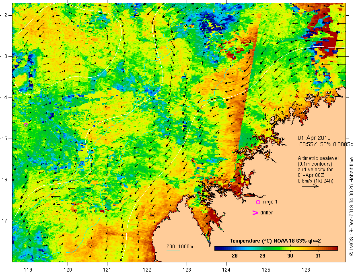
Task: Click the 'Altimetric sealevel' label text
Action: click(318, 158)
